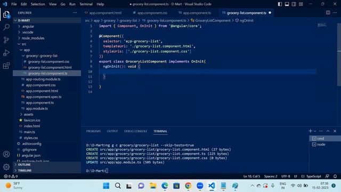Open app.module.ts file in explorer
Screen dimensions: 341x192
coord(47,108)
